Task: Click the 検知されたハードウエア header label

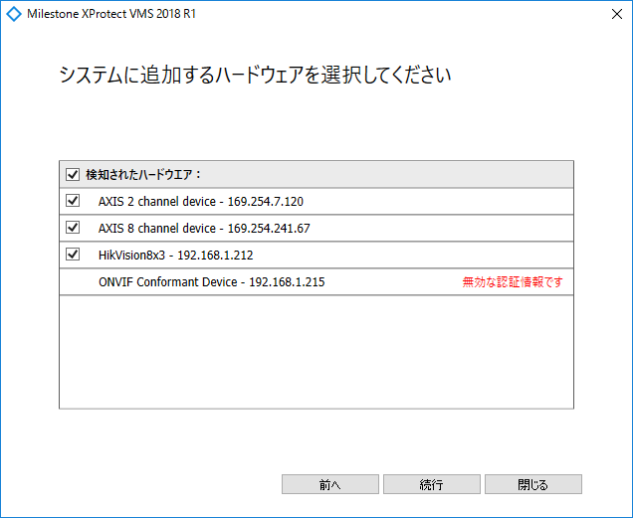Action: (143, 175)
